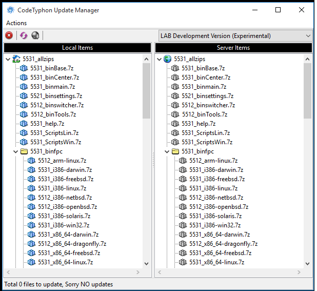Screen dimensions: 317x291
Task: Select local 5531_ScriptsWin.7z row
Action: click(55, 142)
